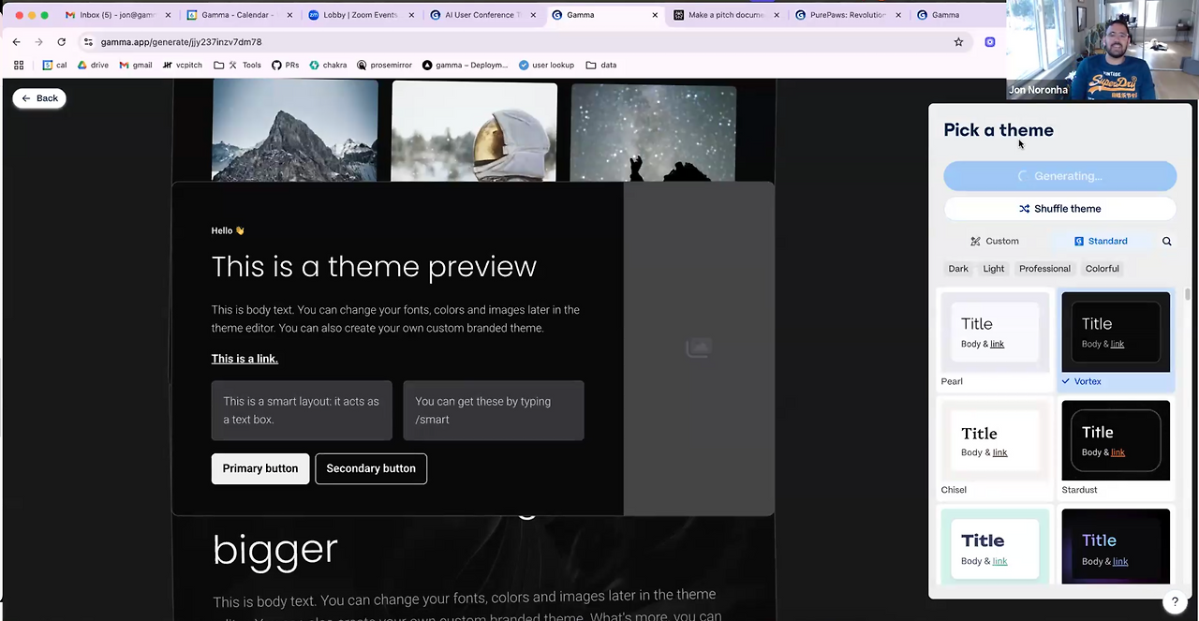The width and height of the screenshot is (1199, 621).
Task: Click the 'This is a theme preview' heading
Action: (374, 267)
